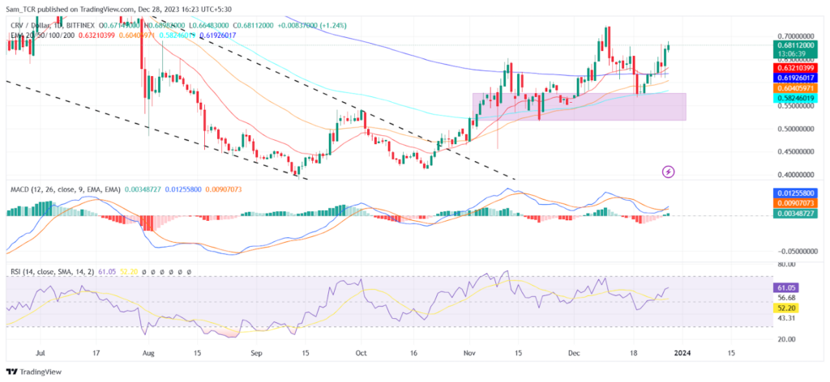Click the Dec label on time axis

[x=575, y=352]
